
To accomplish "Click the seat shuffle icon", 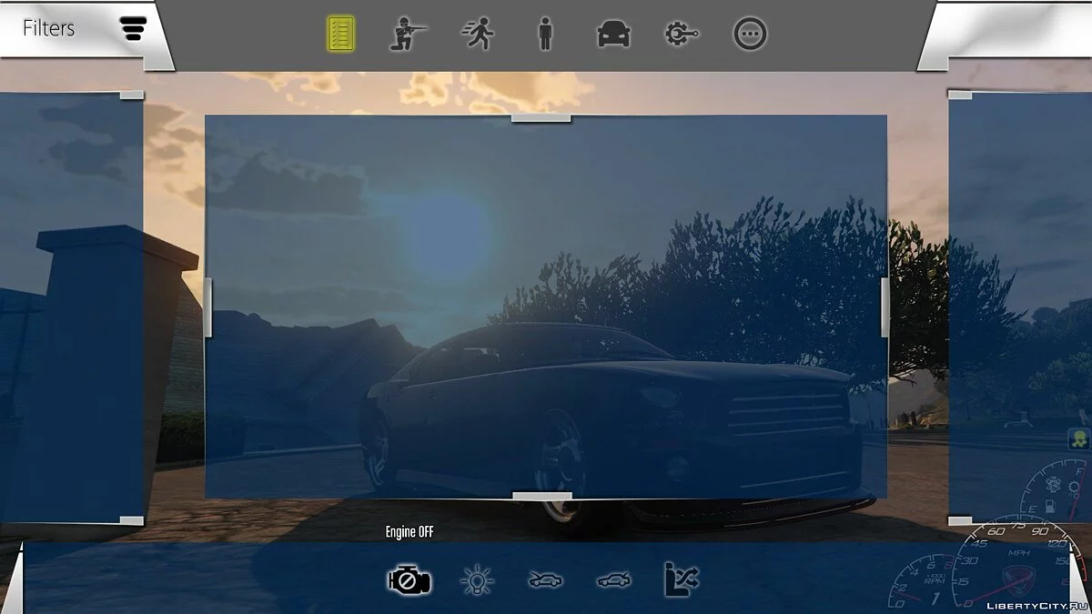I will 682,579.
